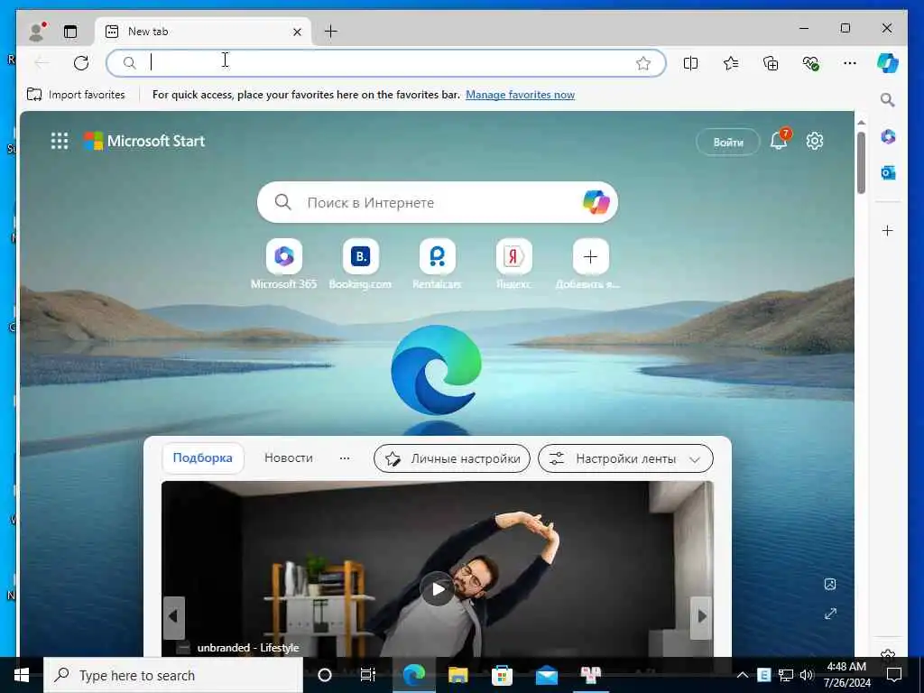Add a new quick link tile
Viewport: 924px width, 693px height.
click(590, 264)
